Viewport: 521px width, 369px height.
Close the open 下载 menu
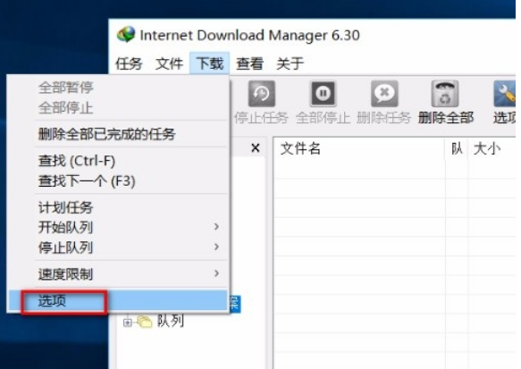click(210, 63)
